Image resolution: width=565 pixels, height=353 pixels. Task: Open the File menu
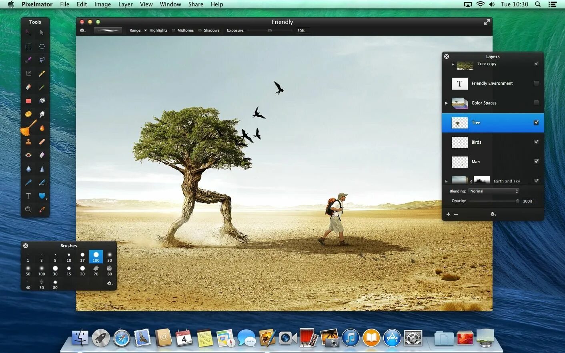click(64, 4)
